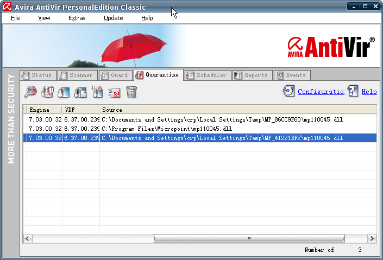Click the Help question mark icon
383x260 pixels.
pos(353,91)
